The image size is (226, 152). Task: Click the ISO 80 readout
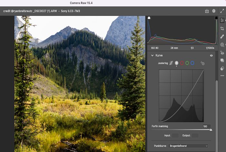pyautogui.click(x=155, y=48)
